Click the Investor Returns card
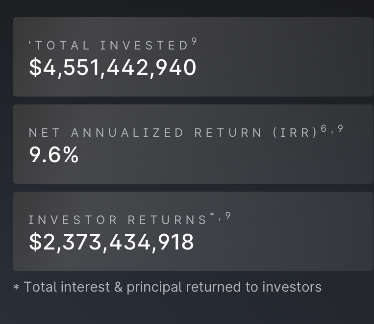This screenshot has width=374, height=324. point(193,231)
